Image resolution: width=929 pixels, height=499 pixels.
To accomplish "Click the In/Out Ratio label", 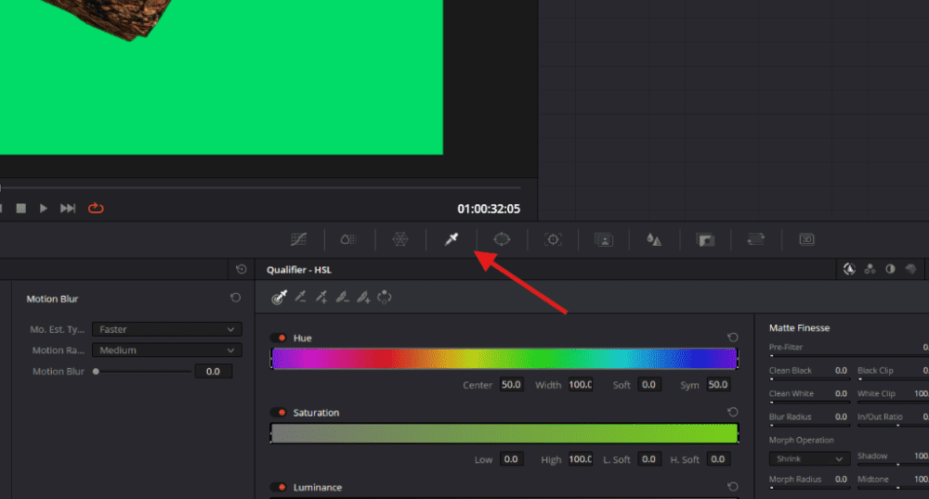I will [880, 416].
